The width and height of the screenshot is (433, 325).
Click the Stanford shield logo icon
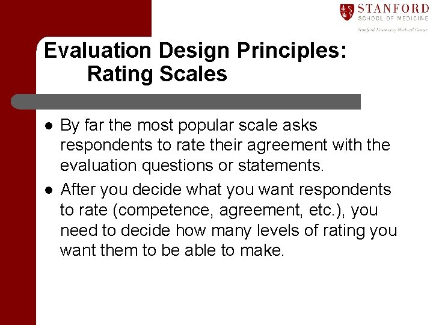click(x=346, y=12)
